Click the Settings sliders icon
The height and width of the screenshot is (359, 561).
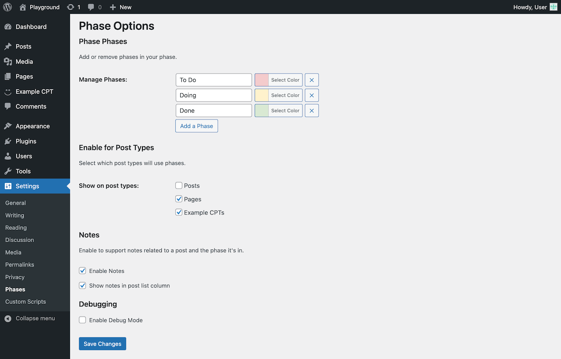point(8,186)
